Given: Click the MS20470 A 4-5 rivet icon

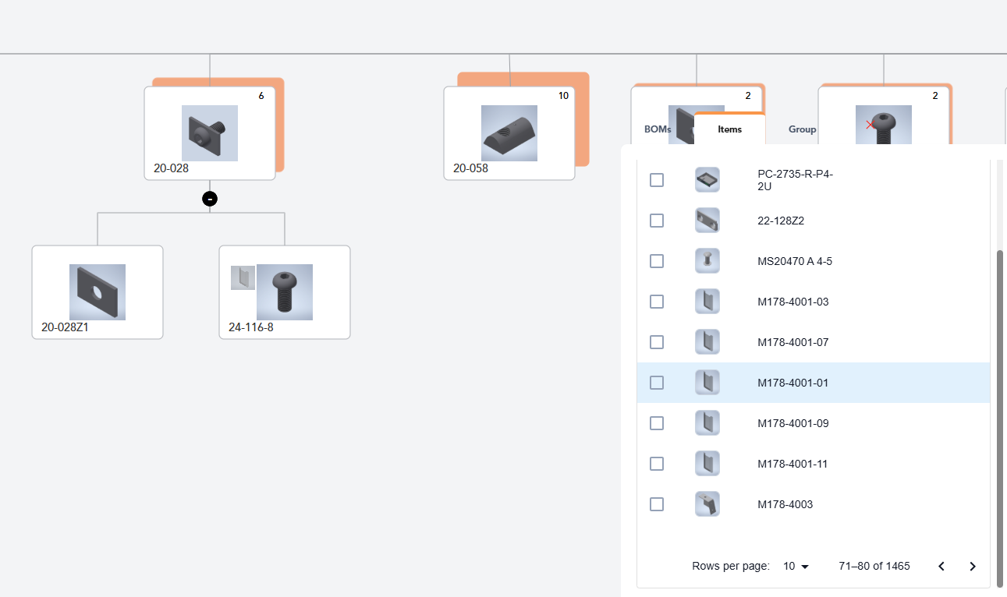Looking at the screenshot, I should pyautogui.click(x=707, y=260).
